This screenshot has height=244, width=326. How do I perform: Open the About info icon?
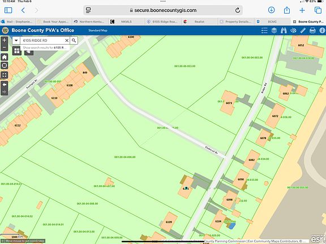(322, 30)
